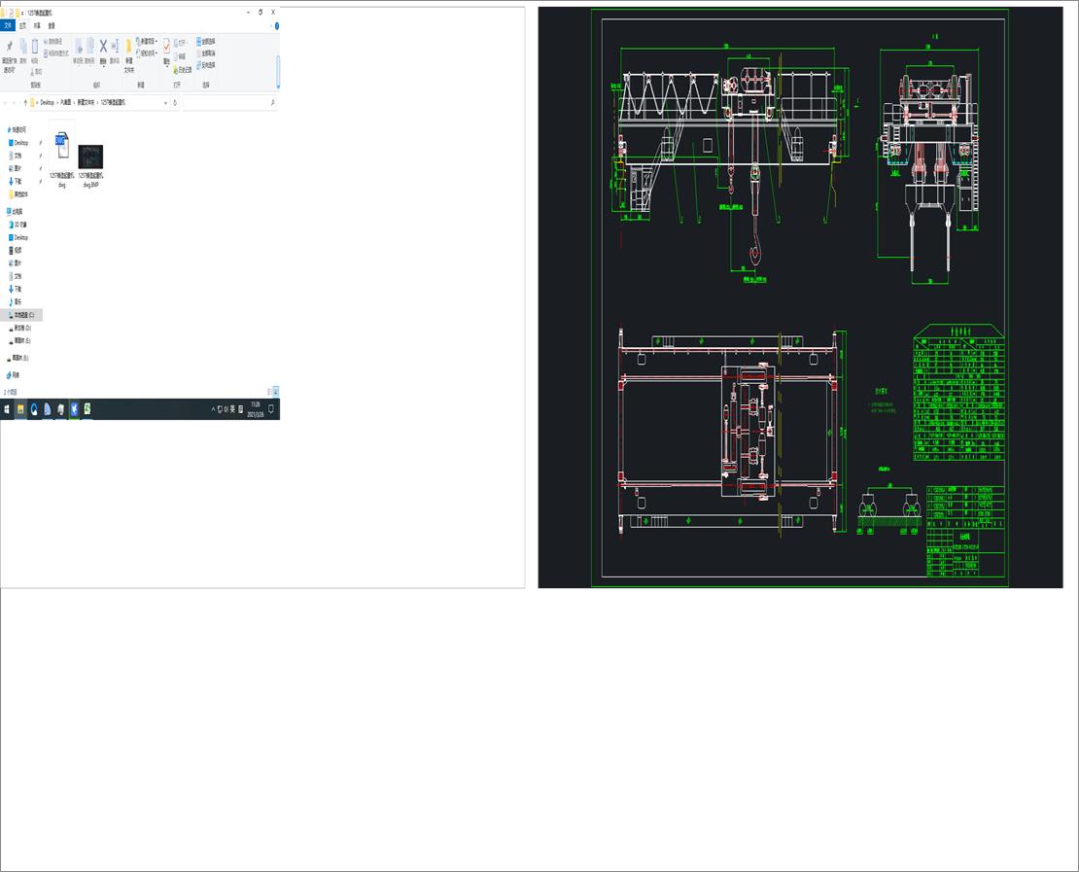Select This PC in the navigation pane
The width and height of the screenshot is (1079, 872).
16,211
